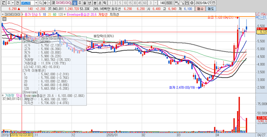Click the custom interval field showing 3
Viewport: 267px width, 137px height.
click(151, 3)
